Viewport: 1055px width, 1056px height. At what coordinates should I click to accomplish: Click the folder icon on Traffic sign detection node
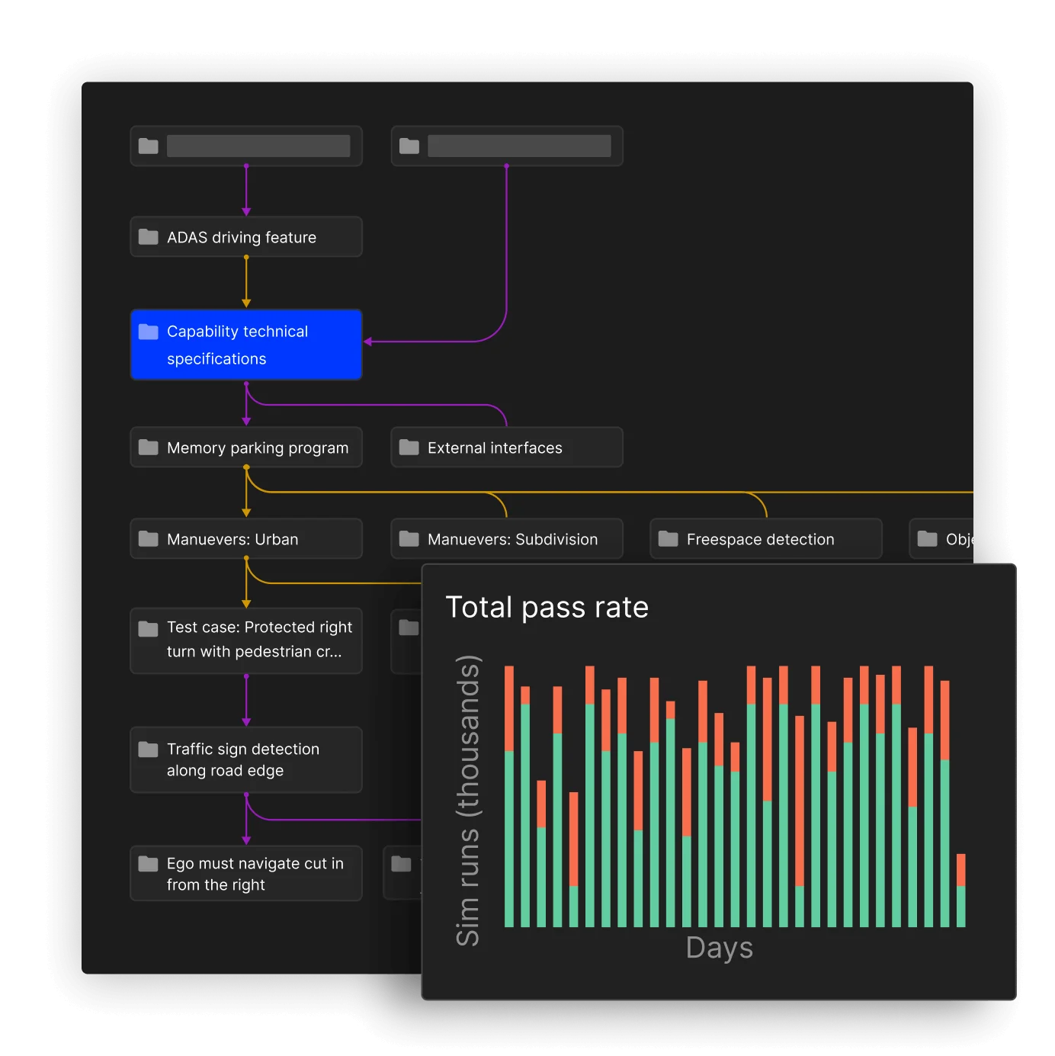pyautogui.click(x=149, y=749)
